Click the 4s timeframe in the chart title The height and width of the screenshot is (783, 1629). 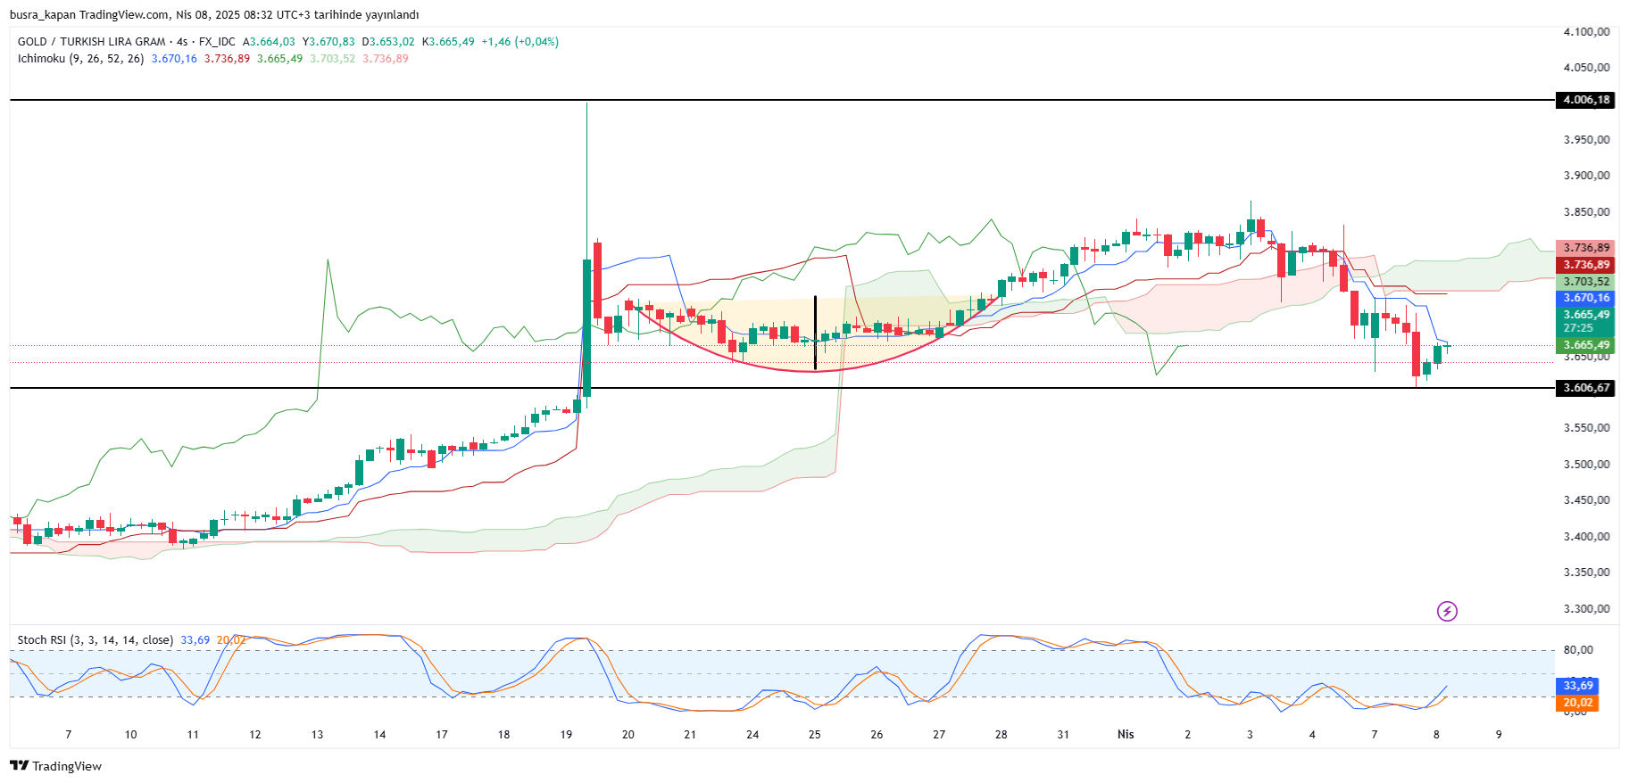[182, 42]
